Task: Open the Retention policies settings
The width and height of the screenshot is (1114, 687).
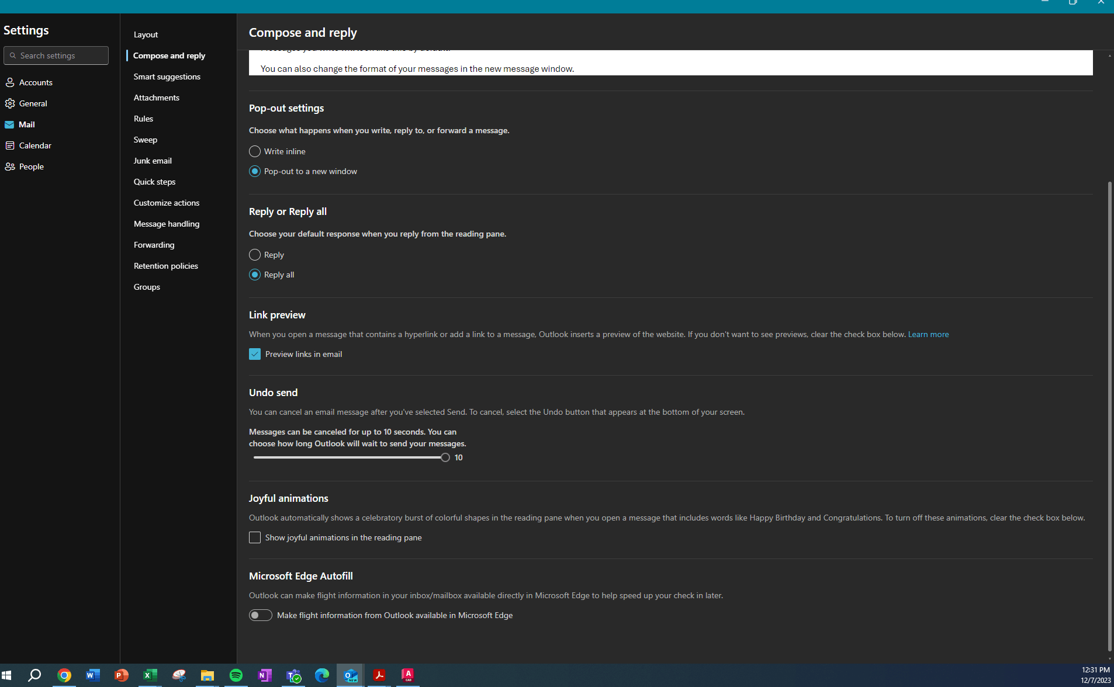Action: 165,265
